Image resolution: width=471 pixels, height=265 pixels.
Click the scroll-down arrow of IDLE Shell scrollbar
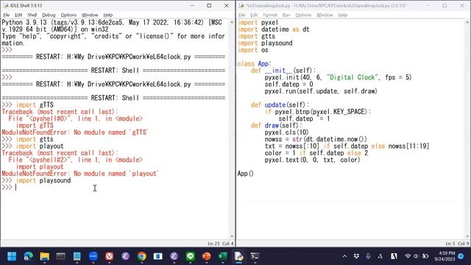(x=232, y=236)
